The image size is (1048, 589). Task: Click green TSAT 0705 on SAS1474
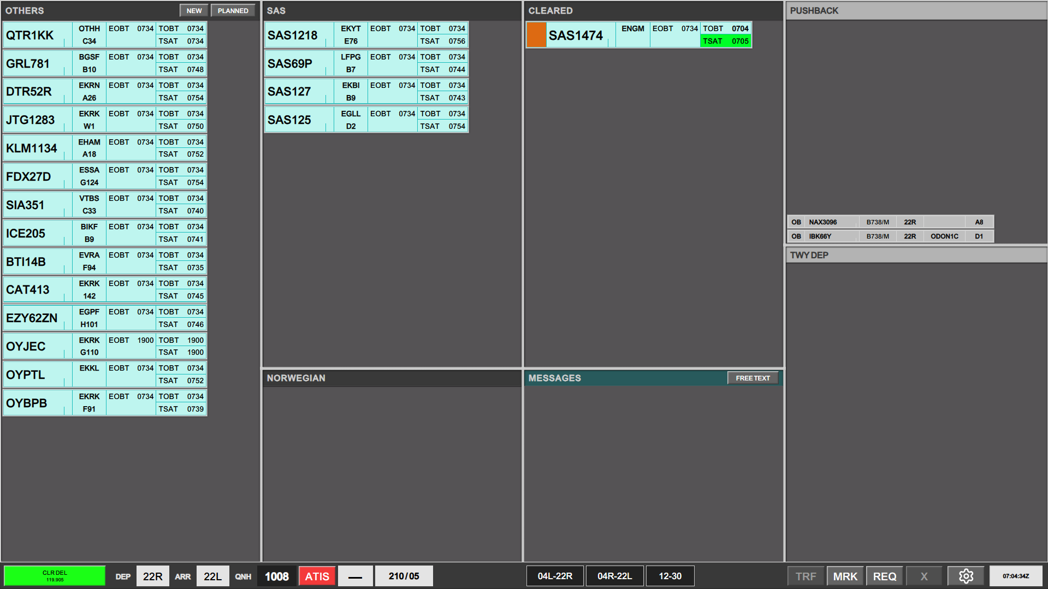pyautogui.click(x=725, y=41)
